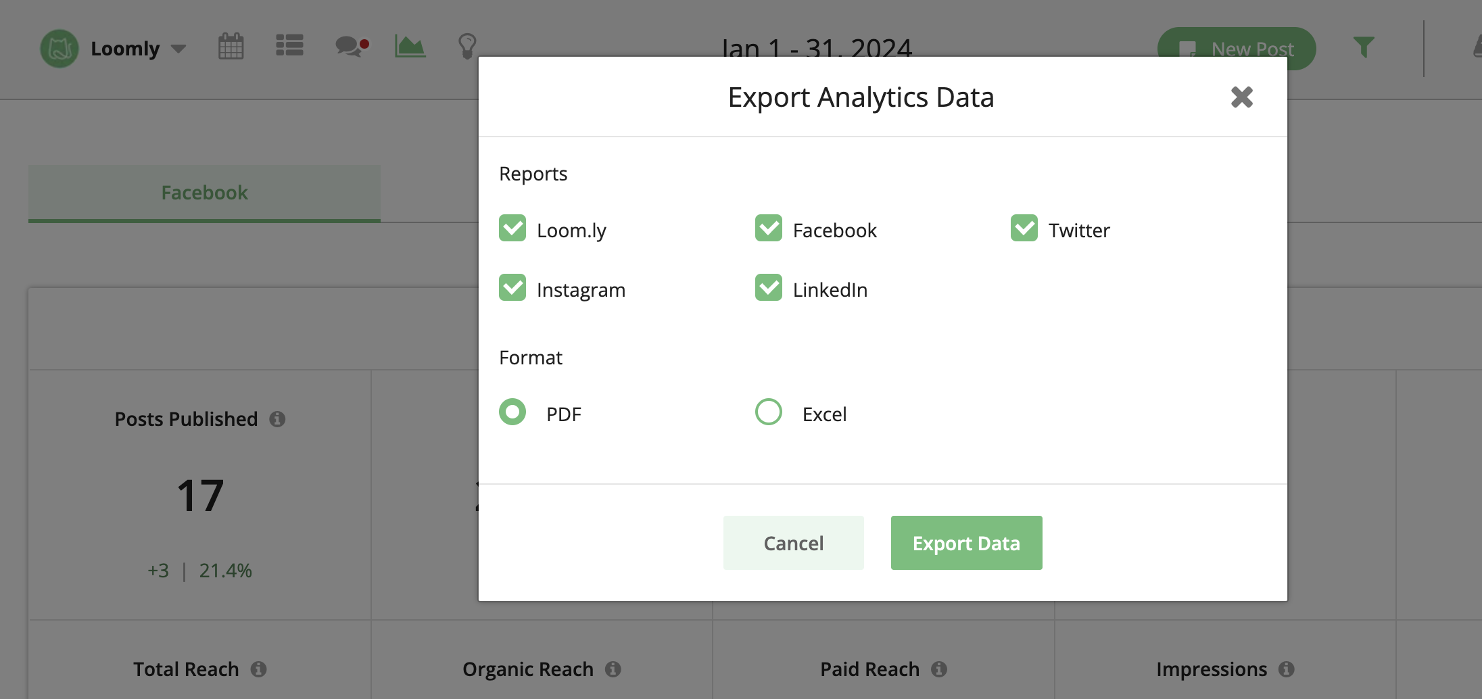Click the Loomly cat logo
This screenshot has height=699, width=1482.
(59, 48)
